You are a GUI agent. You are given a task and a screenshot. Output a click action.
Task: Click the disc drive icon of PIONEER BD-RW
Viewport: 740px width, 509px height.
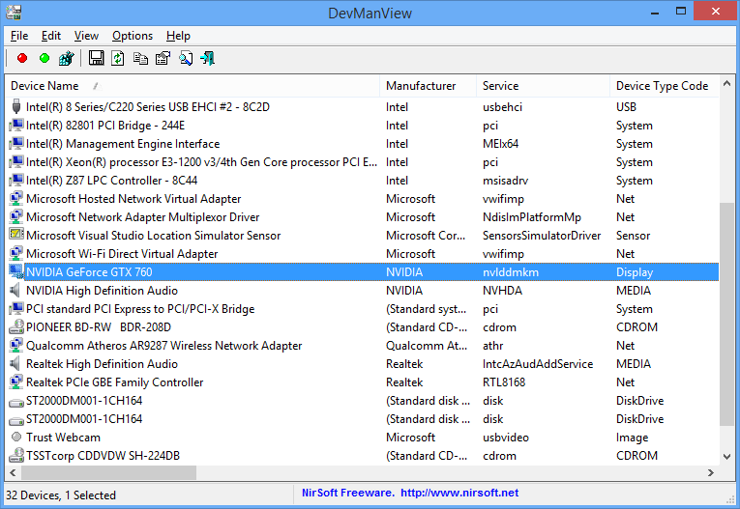pyautogui.click(x=16, y=326)
